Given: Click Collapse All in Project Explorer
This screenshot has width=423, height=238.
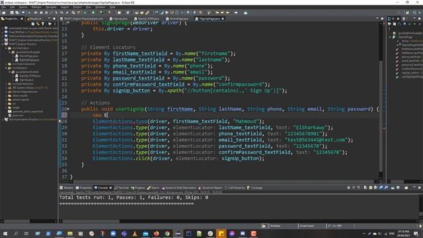Looking at the screenshot, I should pyautogui.click(x=33, y=24).
